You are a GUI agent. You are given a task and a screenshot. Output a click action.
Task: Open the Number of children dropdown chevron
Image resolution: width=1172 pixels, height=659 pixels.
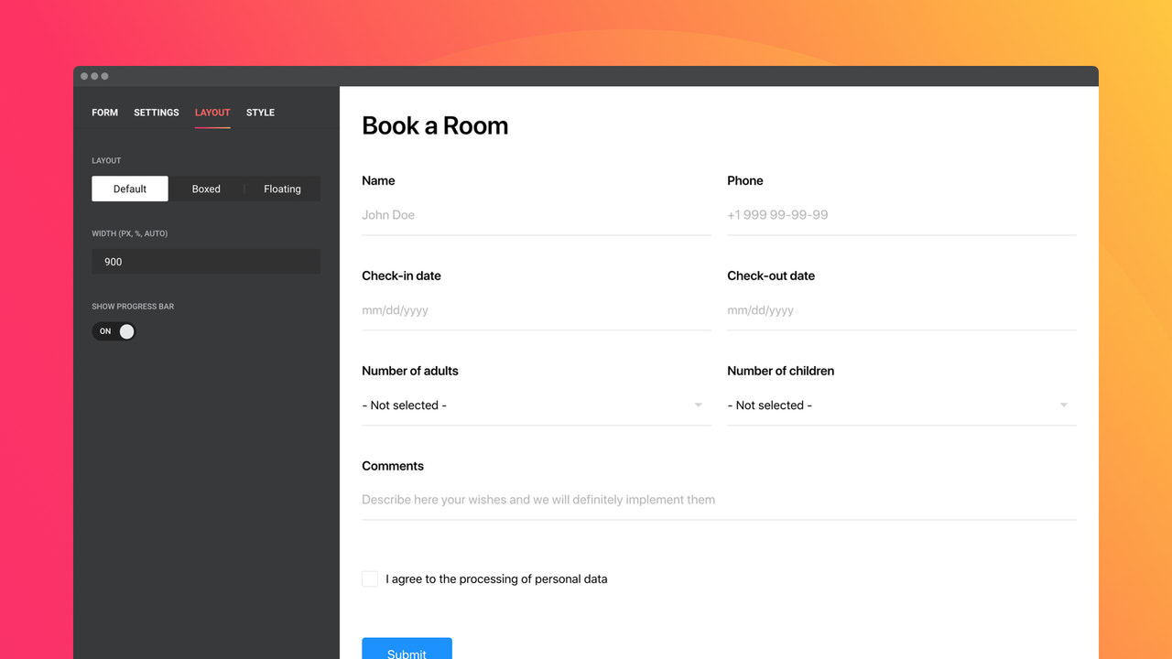point(1062,404)
